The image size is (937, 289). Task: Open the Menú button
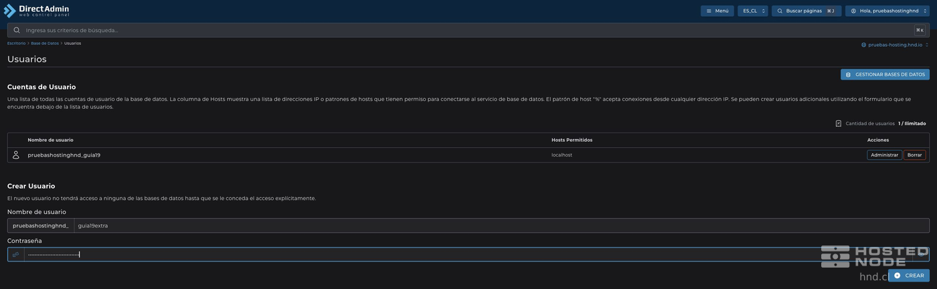click(717, 11)
